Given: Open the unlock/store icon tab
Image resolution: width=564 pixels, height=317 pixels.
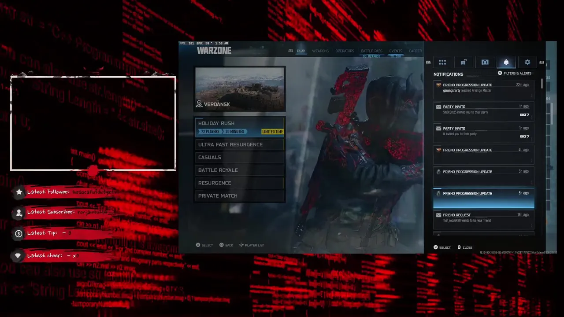Looking at the screenshot, I should pos(464,63).
